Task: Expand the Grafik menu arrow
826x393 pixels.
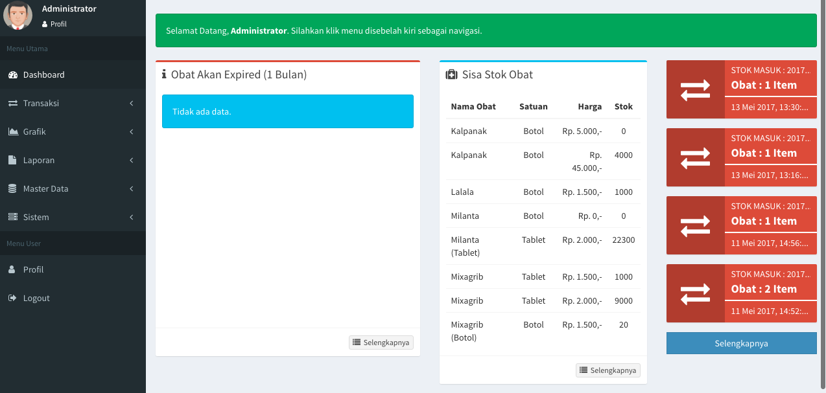Action: point(131,132)
